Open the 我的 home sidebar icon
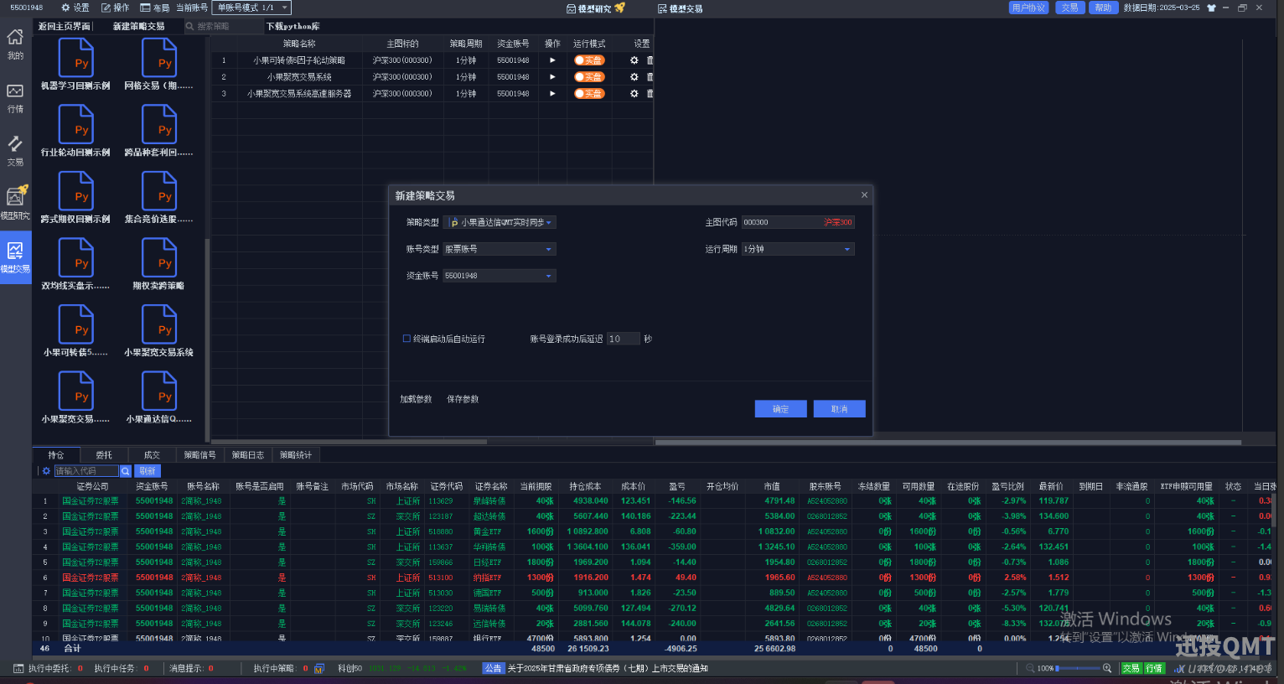Image resolution: width=1284 pixels, height=684 pixels. pyautogui.click(x=15, y=44)
